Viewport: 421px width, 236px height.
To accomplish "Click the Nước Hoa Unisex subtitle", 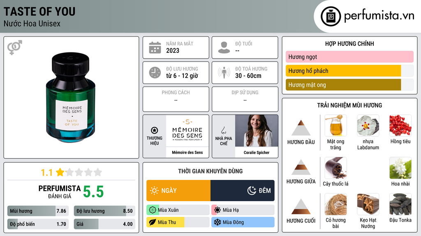I will click(x=32, y=24).
